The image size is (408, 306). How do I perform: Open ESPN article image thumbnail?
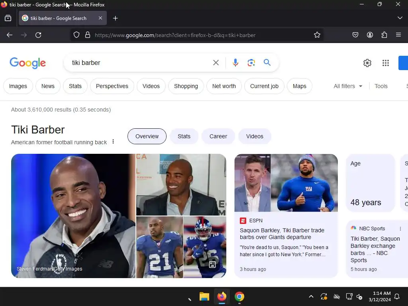pos(286,182)
